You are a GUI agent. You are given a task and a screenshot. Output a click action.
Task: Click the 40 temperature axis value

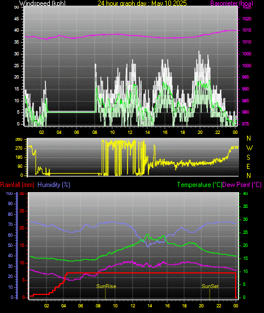[245, 193]
